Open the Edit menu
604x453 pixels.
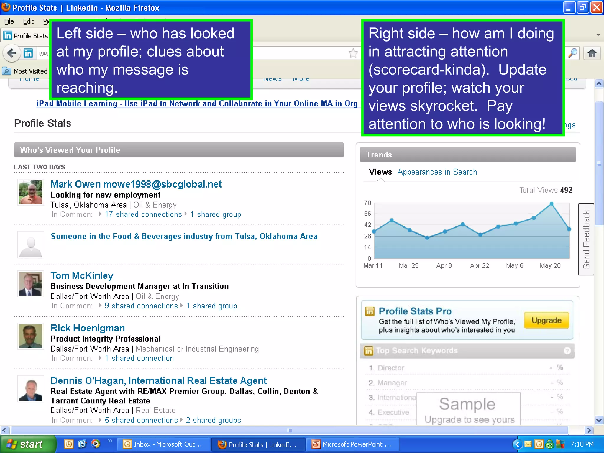[28, 21]
